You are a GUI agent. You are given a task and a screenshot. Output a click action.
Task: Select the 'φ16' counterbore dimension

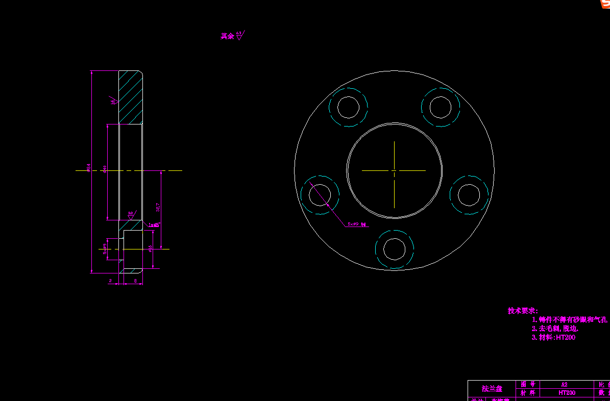click(150, 249)
